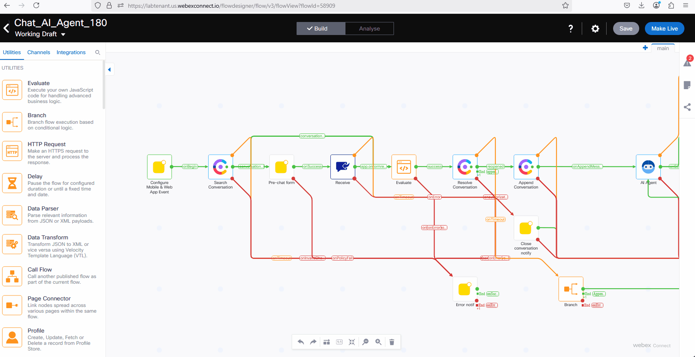Expand the Working Draft version dropdown

point(63,35)
